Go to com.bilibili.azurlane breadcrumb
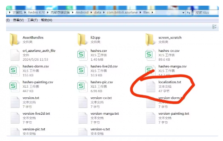This screenshot has height=141, width=223. pos(122,13)
